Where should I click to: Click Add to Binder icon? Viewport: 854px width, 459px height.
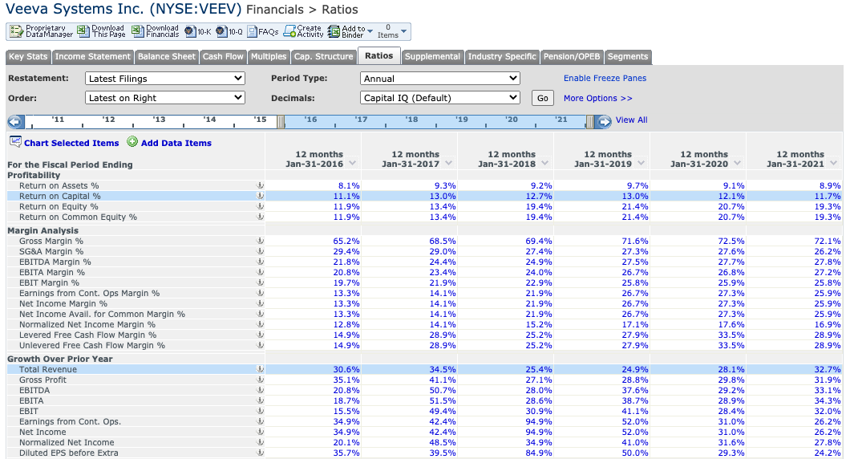(334, 31)
